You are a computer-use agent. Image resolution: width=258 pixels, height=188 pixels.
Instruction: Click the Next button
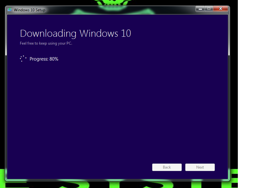click(200, 167)
